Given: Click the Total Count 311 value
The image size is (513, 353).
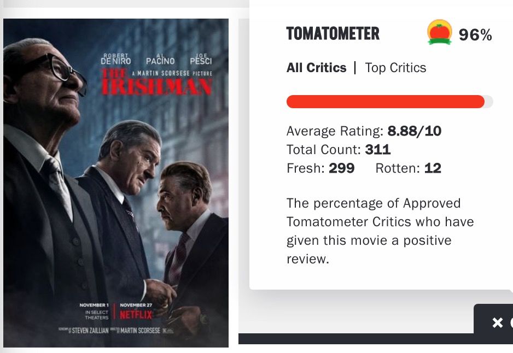Looking at the screenshot, I should click(x=377, y=149).
